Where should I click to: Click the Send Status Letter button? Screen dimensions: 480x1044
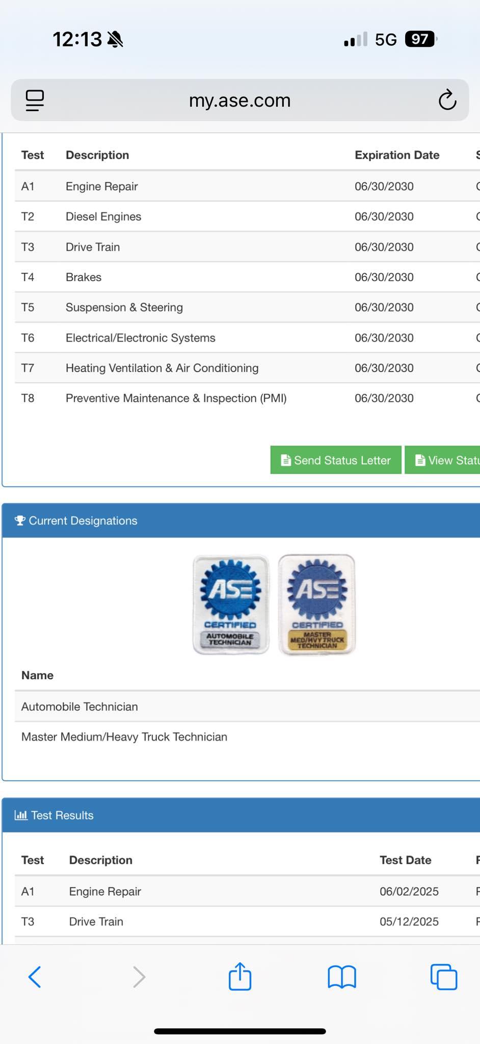click(x=336, y=460)
